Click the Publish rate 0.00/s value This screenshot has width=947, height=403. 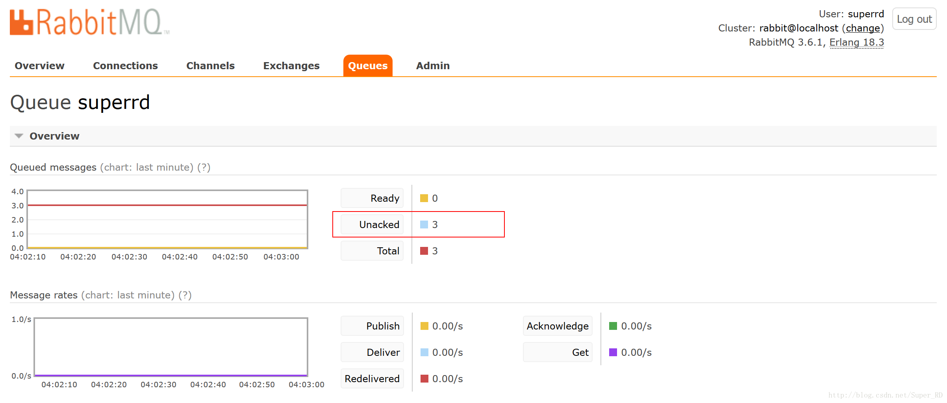pos(448,326)
